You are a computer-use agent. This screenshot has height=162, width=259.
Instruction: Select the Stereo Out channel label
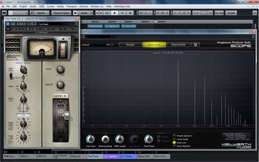click(x=145, y=156)
